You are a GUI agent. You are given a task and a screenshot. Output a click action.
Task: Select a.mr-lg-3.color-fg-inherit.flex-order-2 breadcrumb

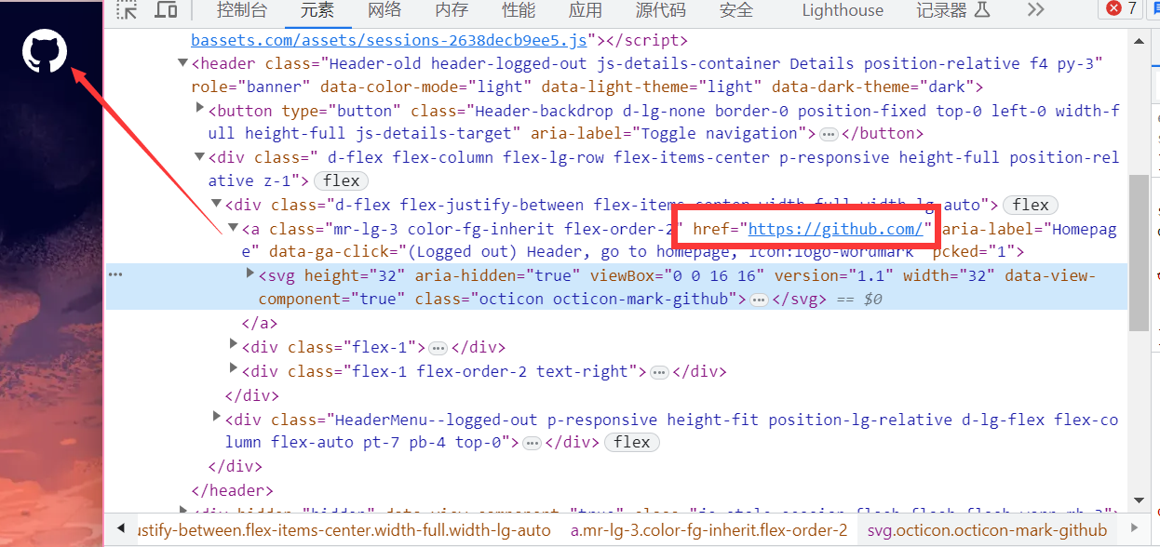pyautogui.click(x=708, y=530)
